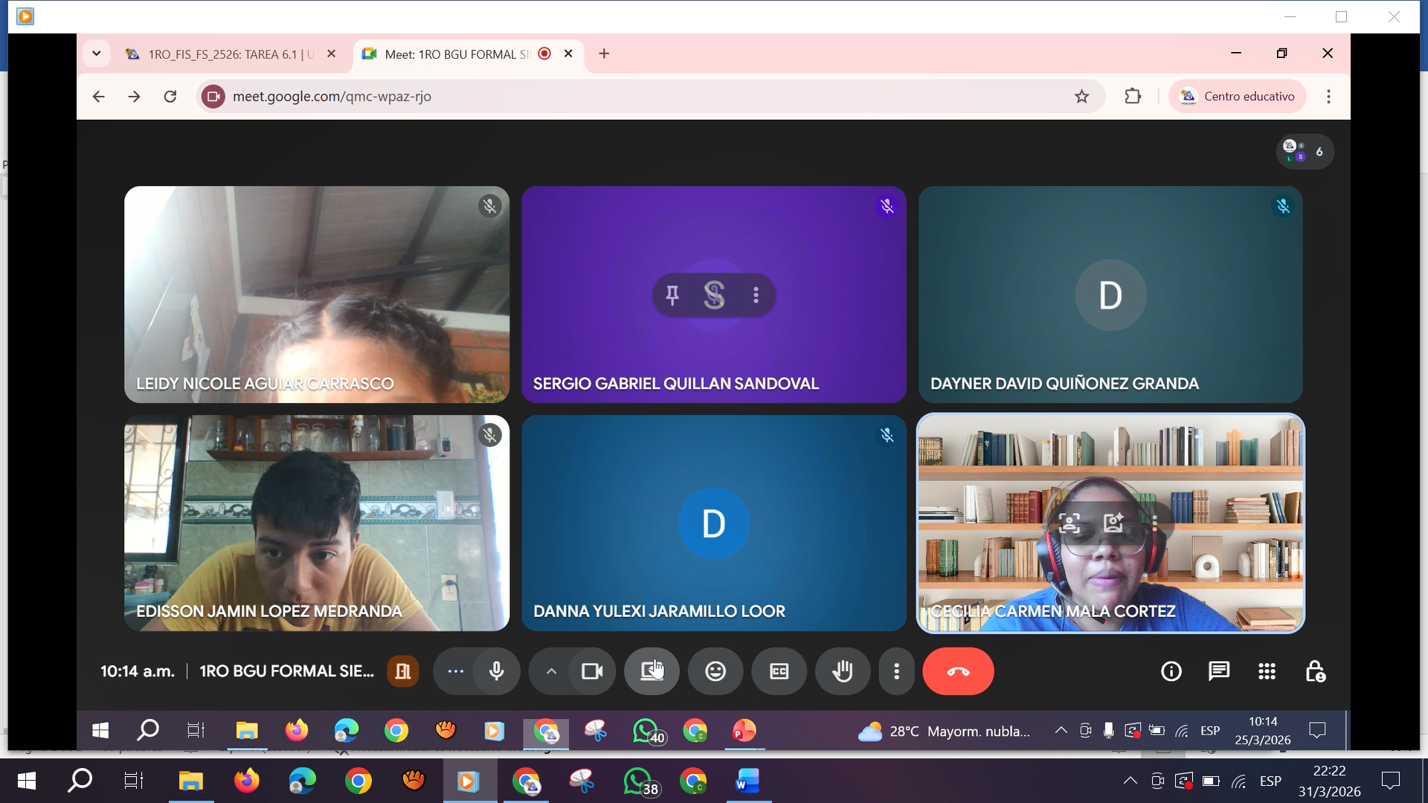Open the emoji reactions button

pos(715,671)
